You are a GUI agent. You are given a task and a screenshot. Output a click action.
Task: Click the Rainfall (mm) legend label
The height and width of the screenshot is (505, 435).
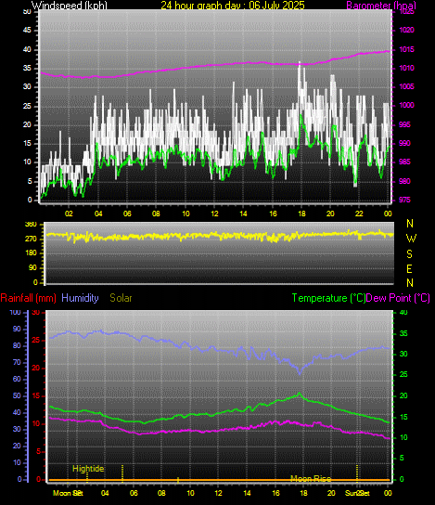[29, 298]
